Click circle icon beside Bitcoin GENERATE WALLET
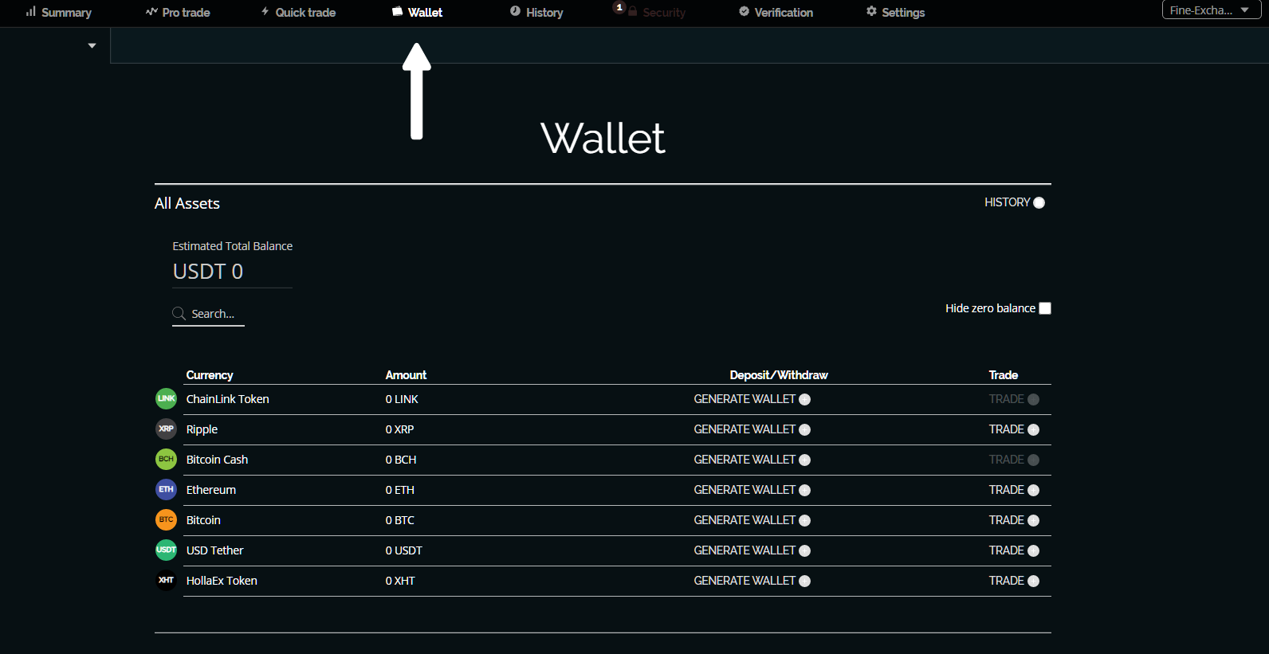The width and height of the screenshot is (1269, 654). pos(804,520)
